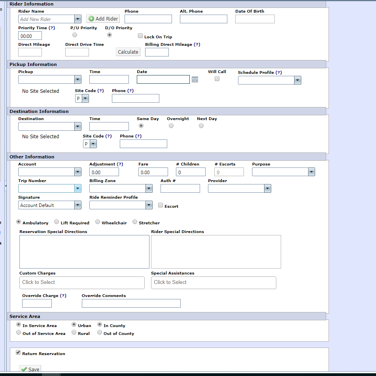Select the Urban radio button
Screen dimensions: 376x376
(x=74, y=324)
